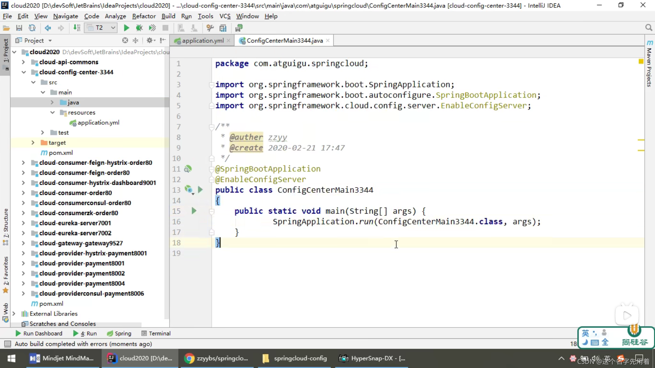655x368 pixels.
Task: Navigate forward with the gray arrow
Action: click(x=61, y=28)
